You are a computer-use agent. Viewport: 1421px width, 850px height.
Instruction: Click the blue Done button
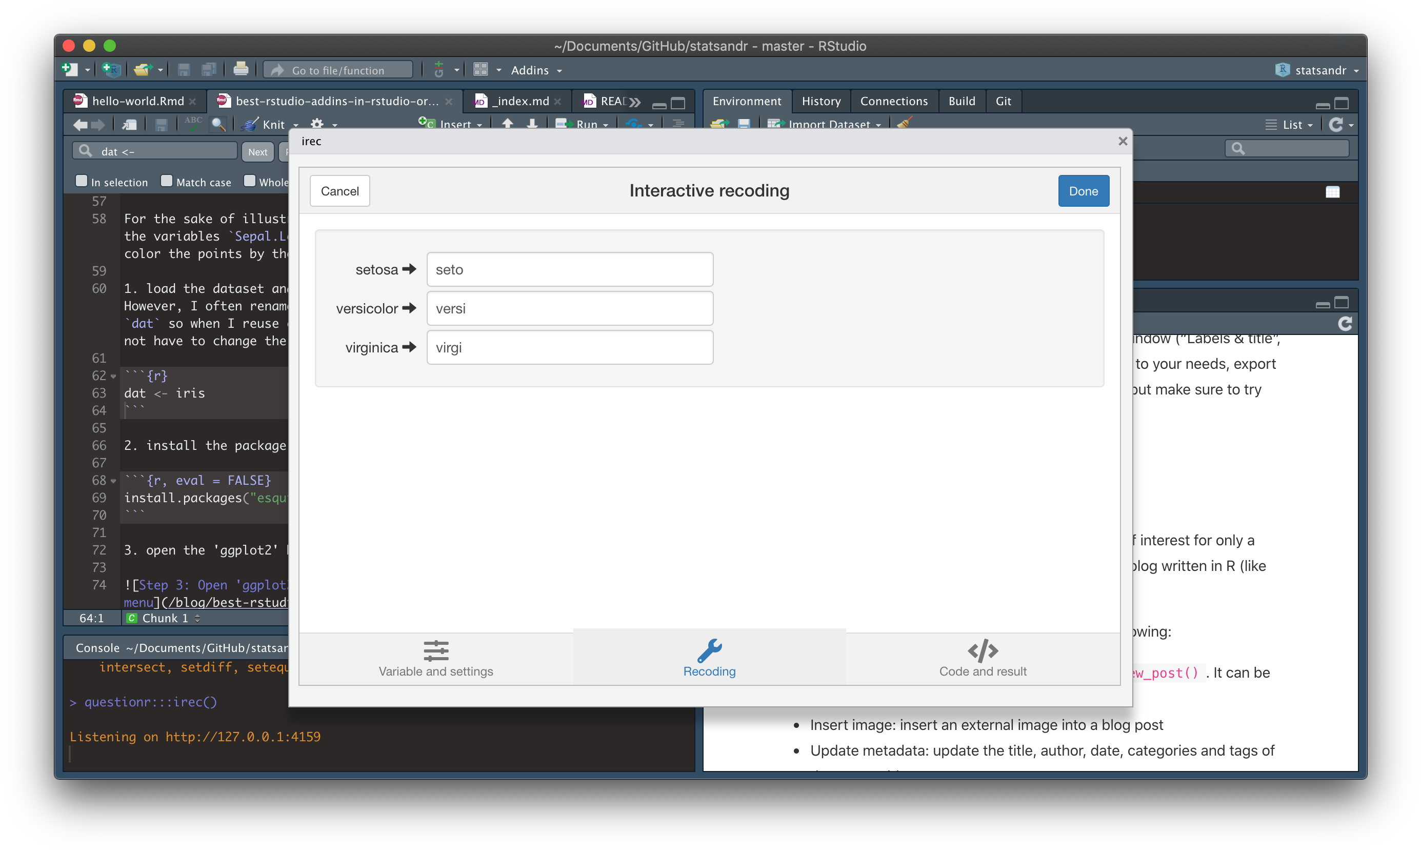pos(1083,191)
